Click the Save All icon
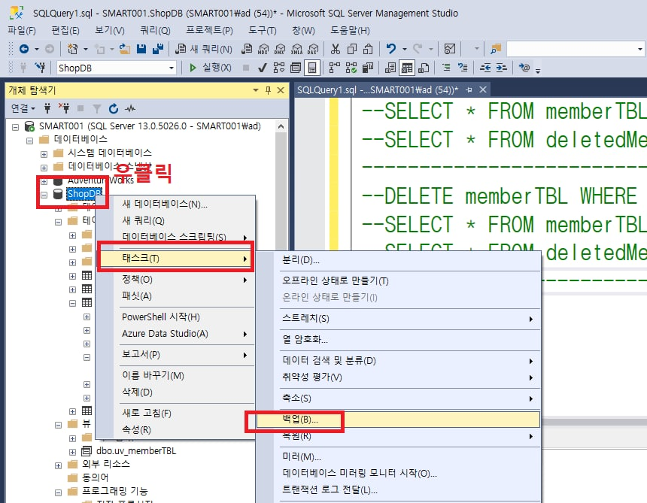Viewport: 647px width, 503px height. [x=158, y=49]
